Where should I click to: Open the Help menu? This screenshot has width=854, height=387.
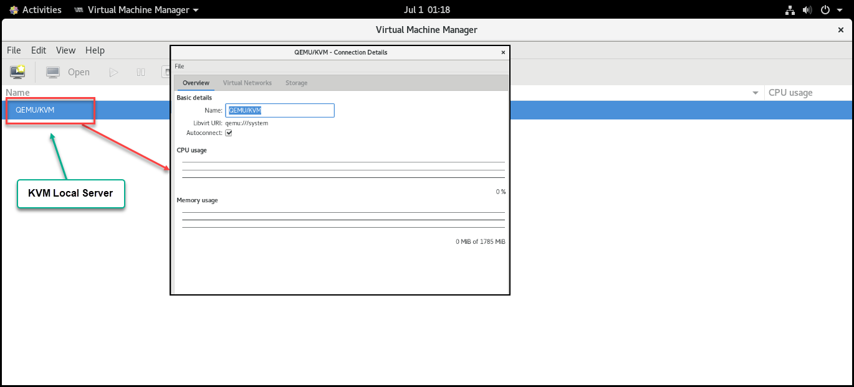[x=95, y=50]
